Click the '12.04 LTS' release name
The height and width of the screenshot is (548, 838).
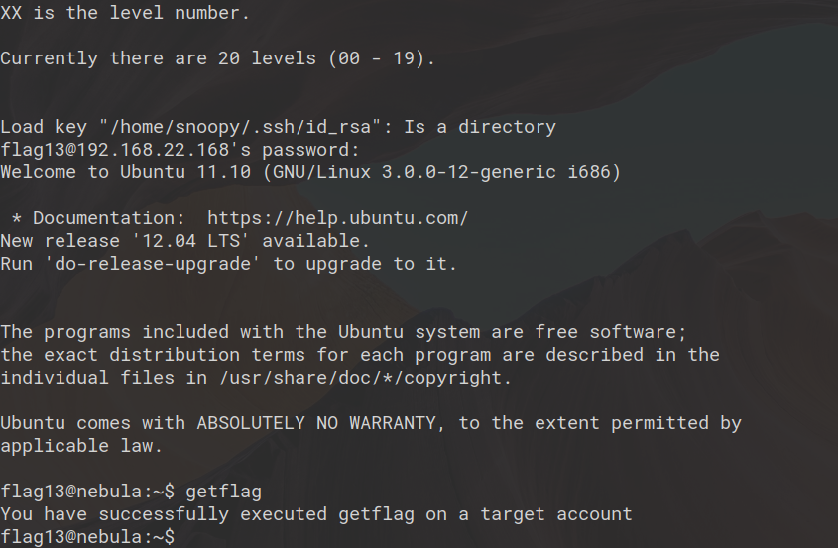click(190, 241)
